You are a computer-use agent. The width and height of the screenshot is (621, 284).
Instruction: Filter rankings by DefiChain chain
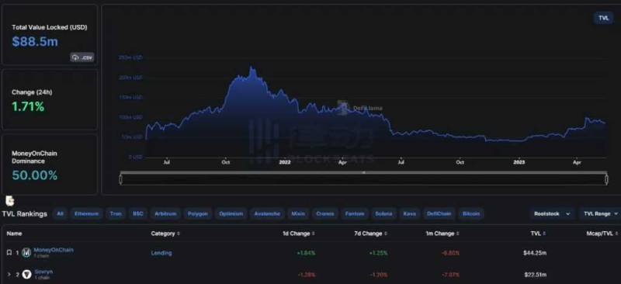(439, 213)
